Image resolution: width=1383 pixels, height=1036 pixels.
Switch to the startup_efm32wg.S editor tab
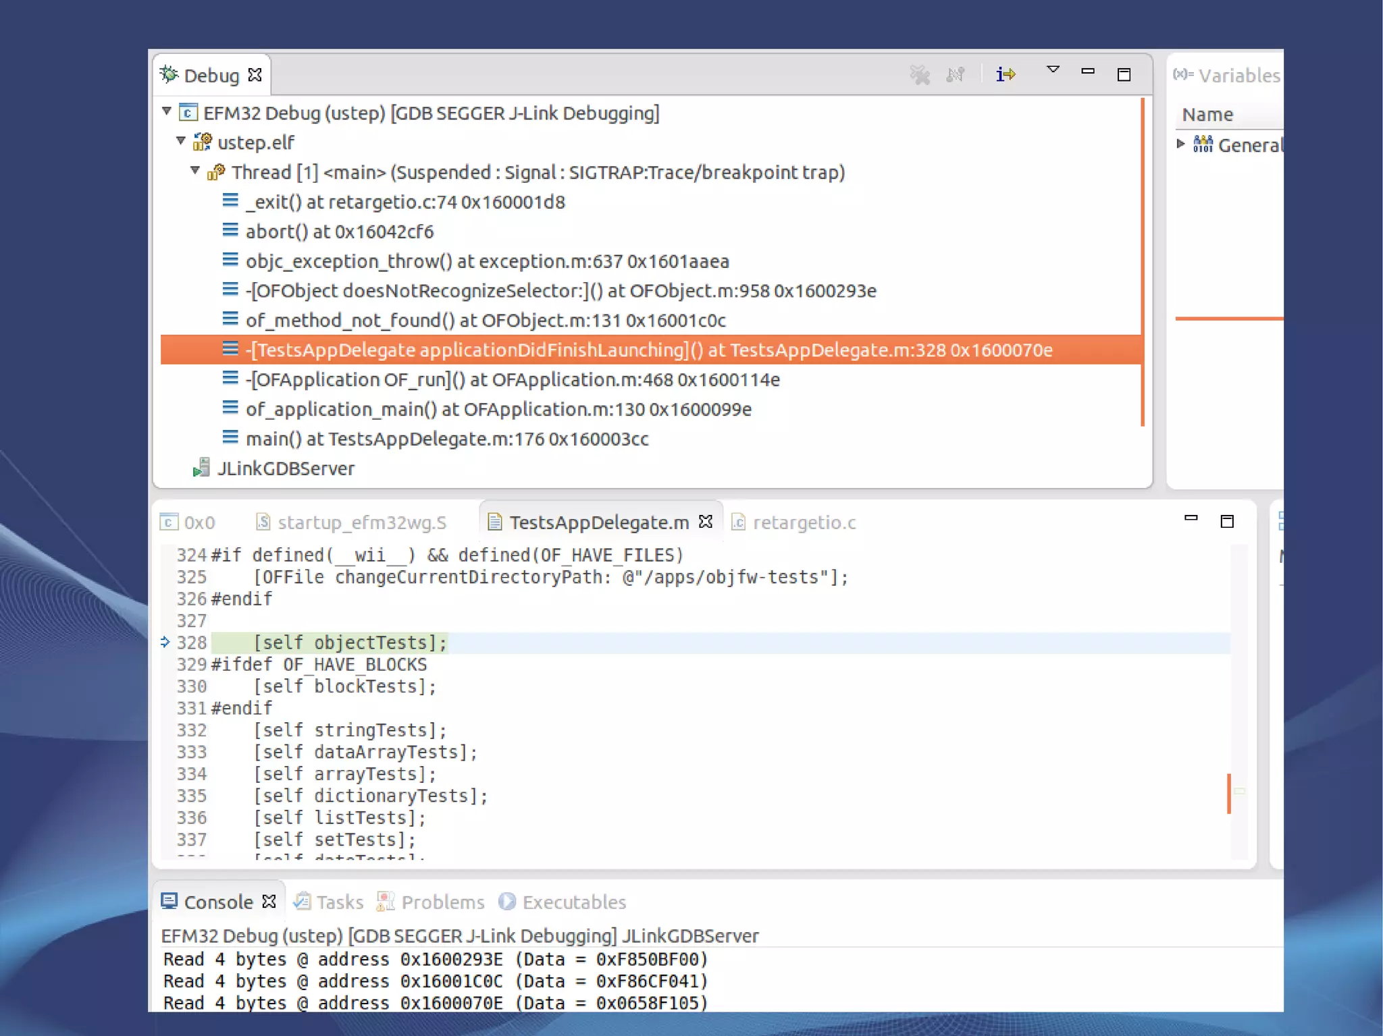(361, 522)
